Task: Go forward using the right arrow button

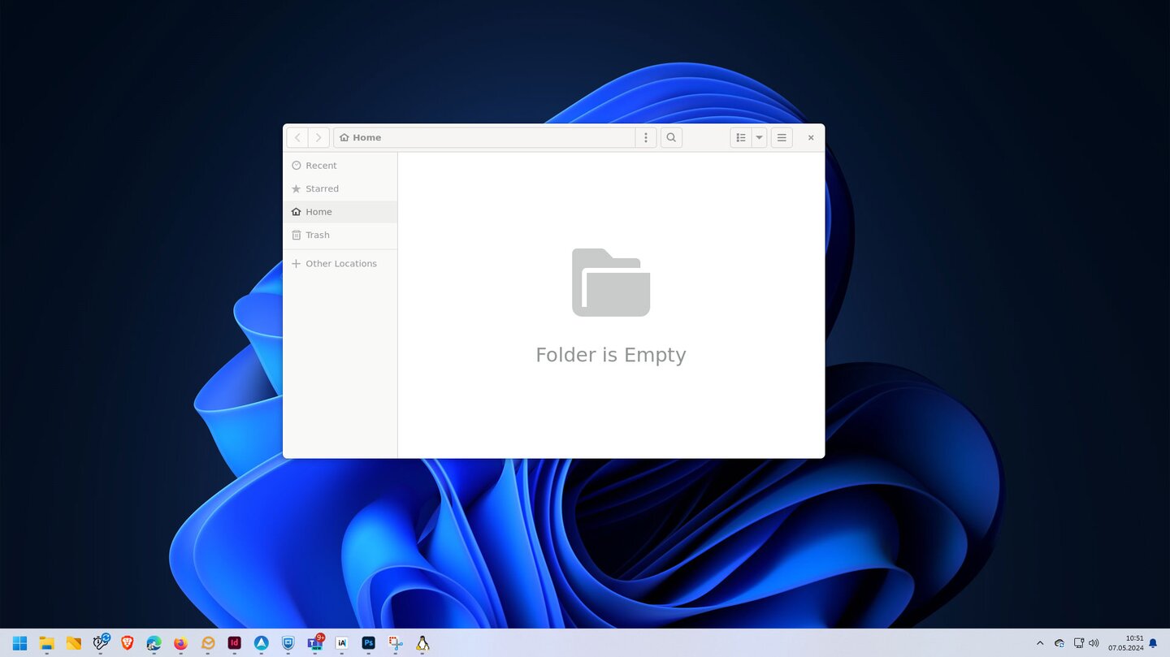Action: [318, 138]
